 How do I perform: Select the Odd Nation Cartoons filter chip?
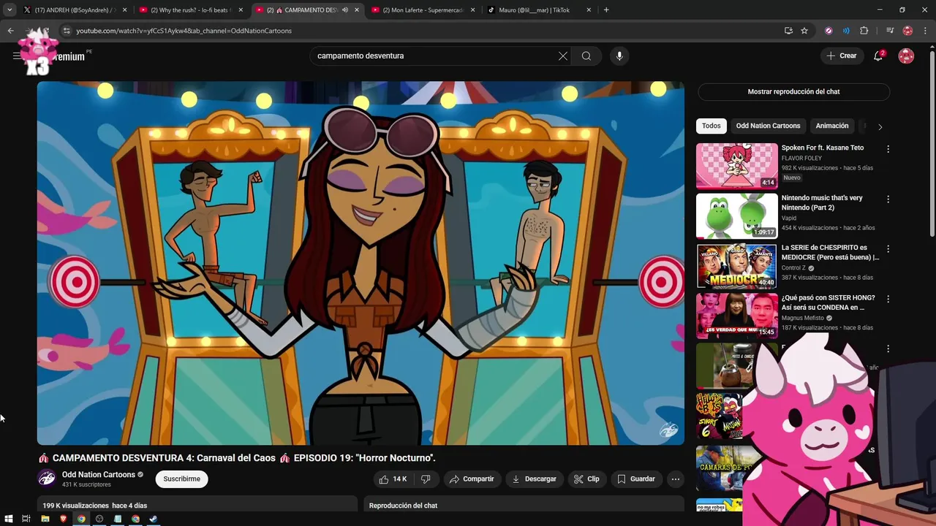(768, 126)
